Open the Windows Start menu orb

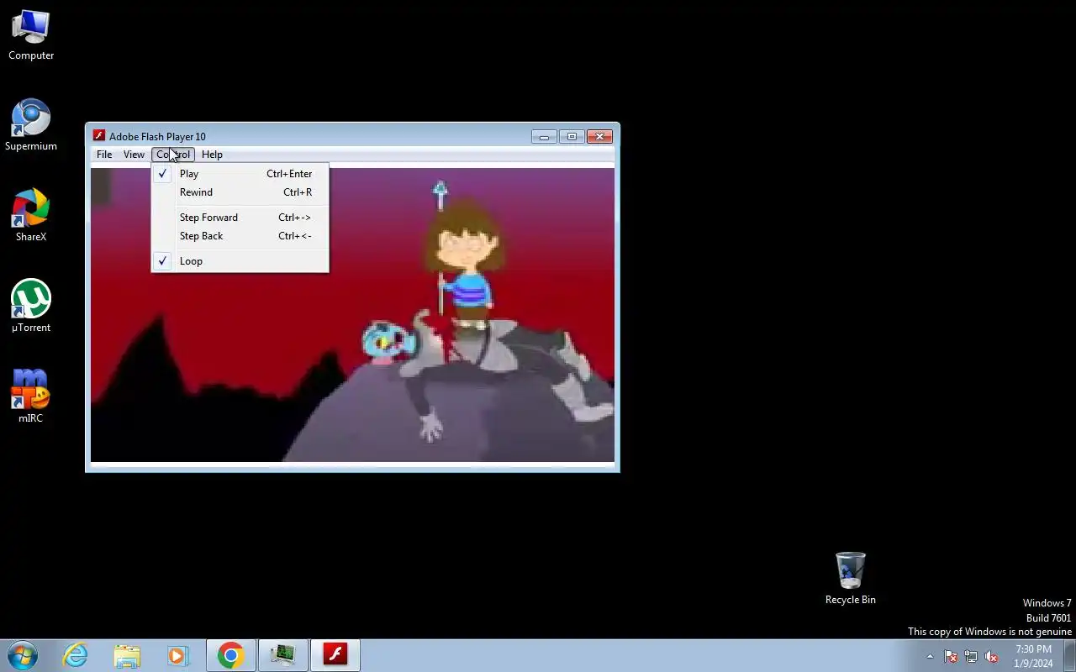pyautogui.click(x=23, y=655)
